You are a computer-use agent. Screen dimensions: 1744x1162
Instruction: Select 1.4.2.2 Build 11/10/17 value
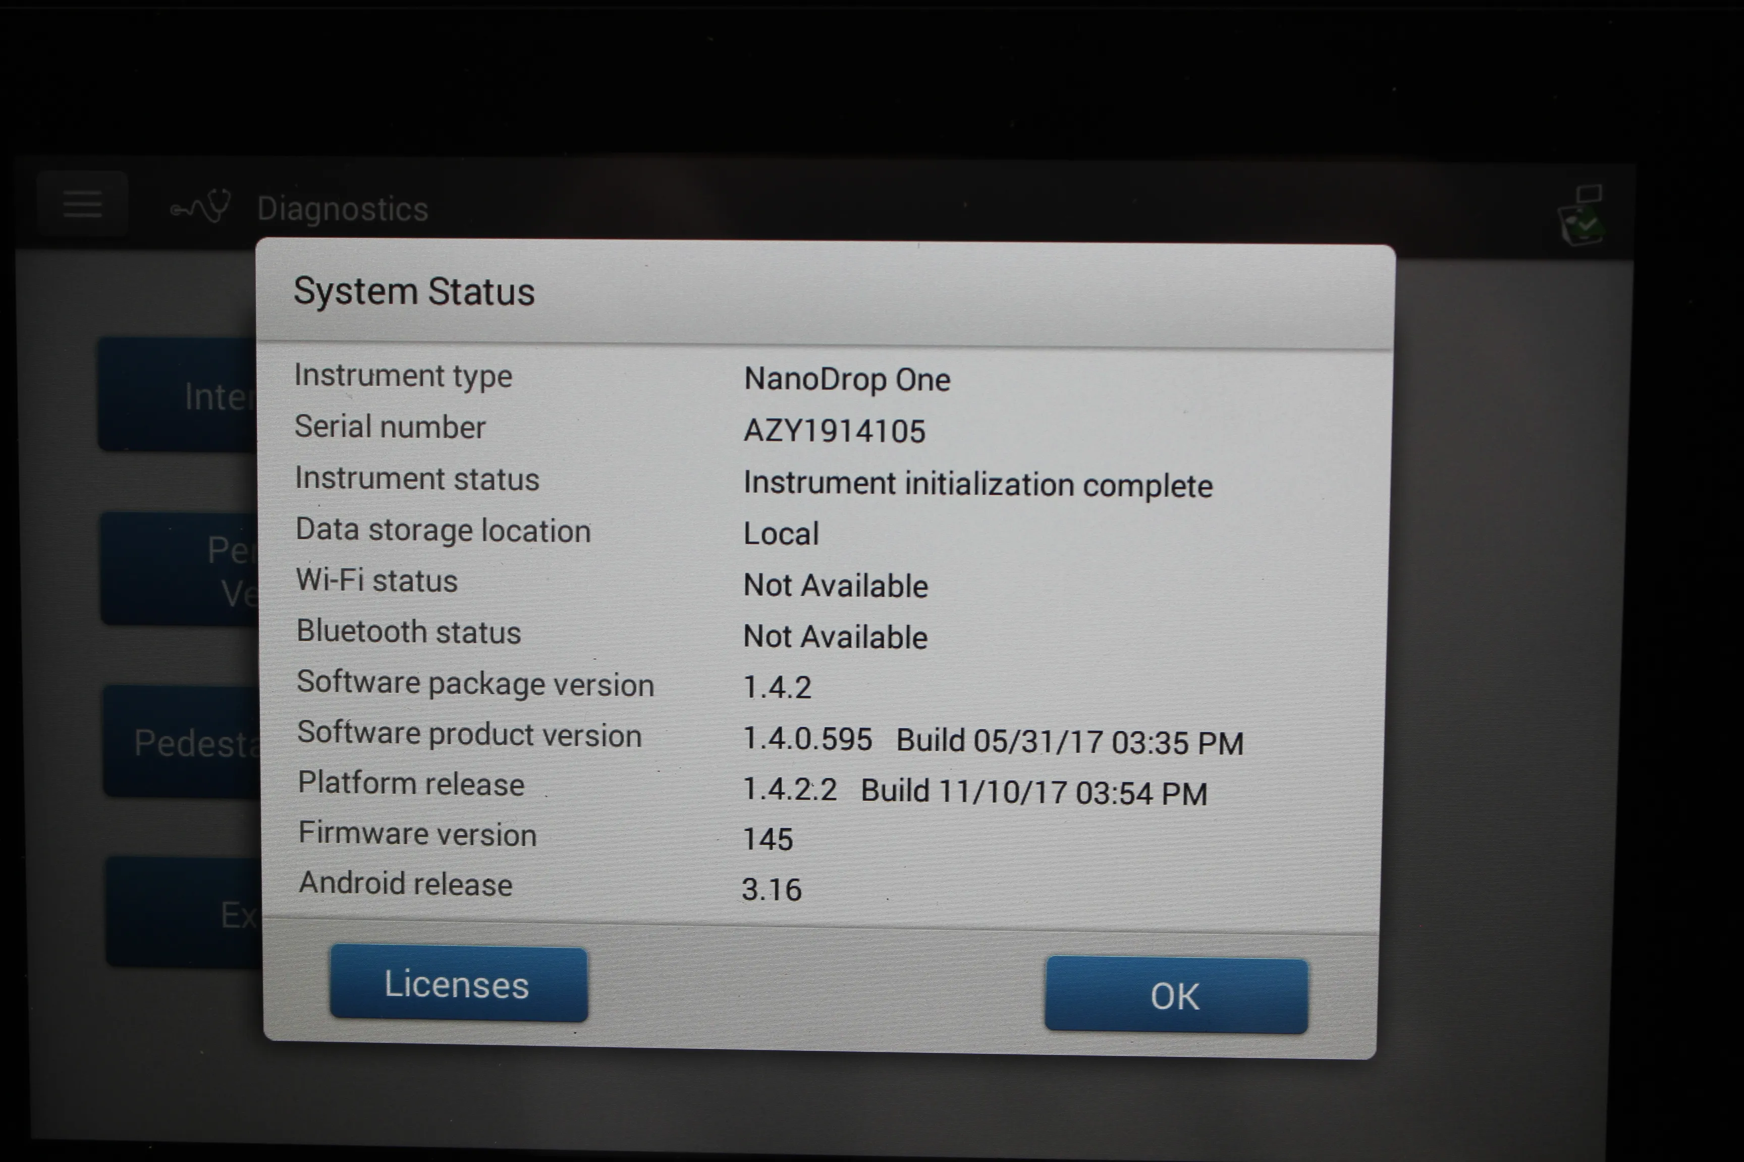click(x=975, y=791)
